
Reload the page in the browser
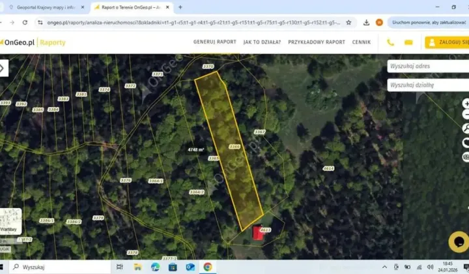point(25,22)
